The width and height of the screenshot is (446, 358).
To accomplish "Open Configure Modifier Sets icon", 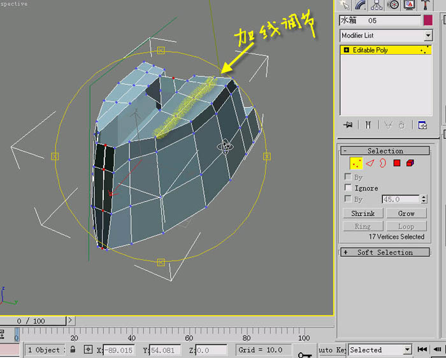I will pyautogui.click(x=422, y=125).
